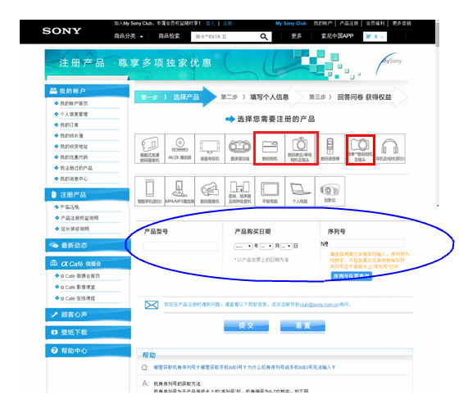459x413 pixels.
Task: Click the 序列号位置查询 serial lookup button
Action: pyautogui.click(x=352, y=276)
